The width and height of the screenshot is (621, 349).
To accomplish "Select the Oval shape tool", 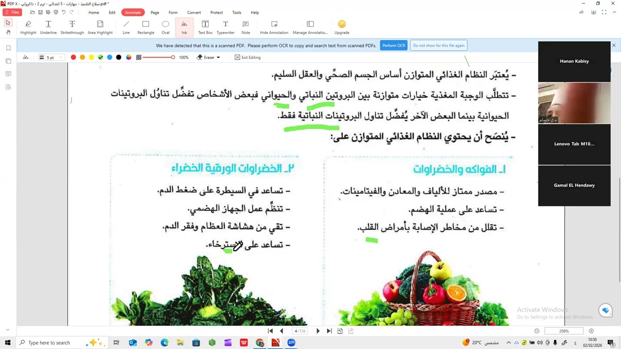I will pos(165,28).
